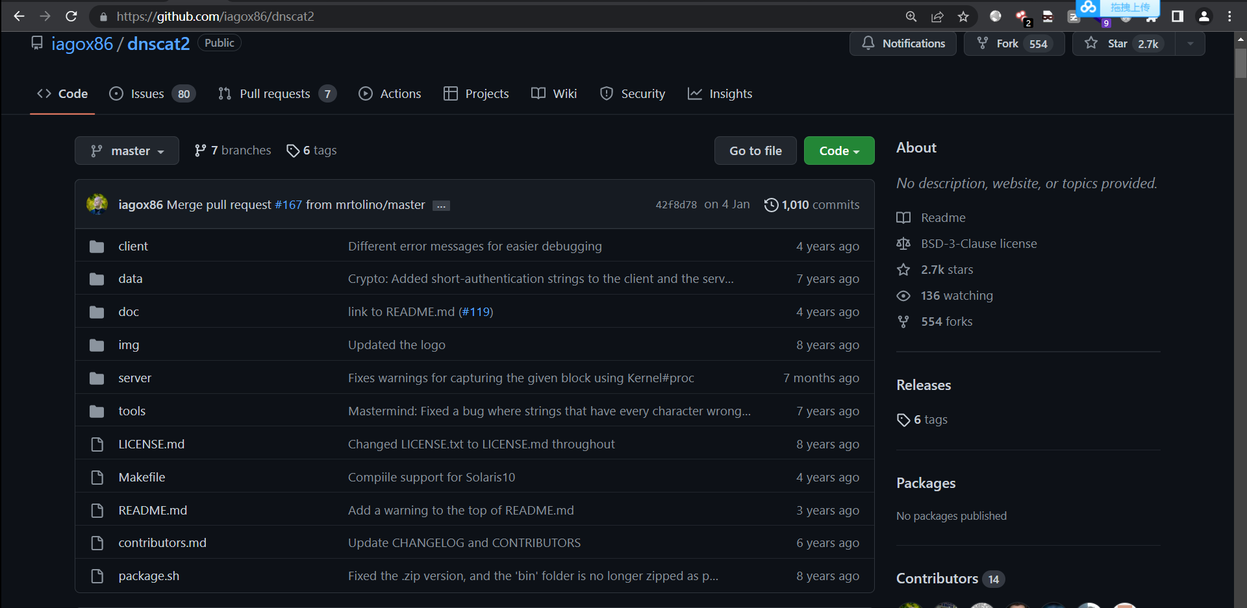Open the Contributors 14 heading link
The image size is (1247, 608).
950,579
